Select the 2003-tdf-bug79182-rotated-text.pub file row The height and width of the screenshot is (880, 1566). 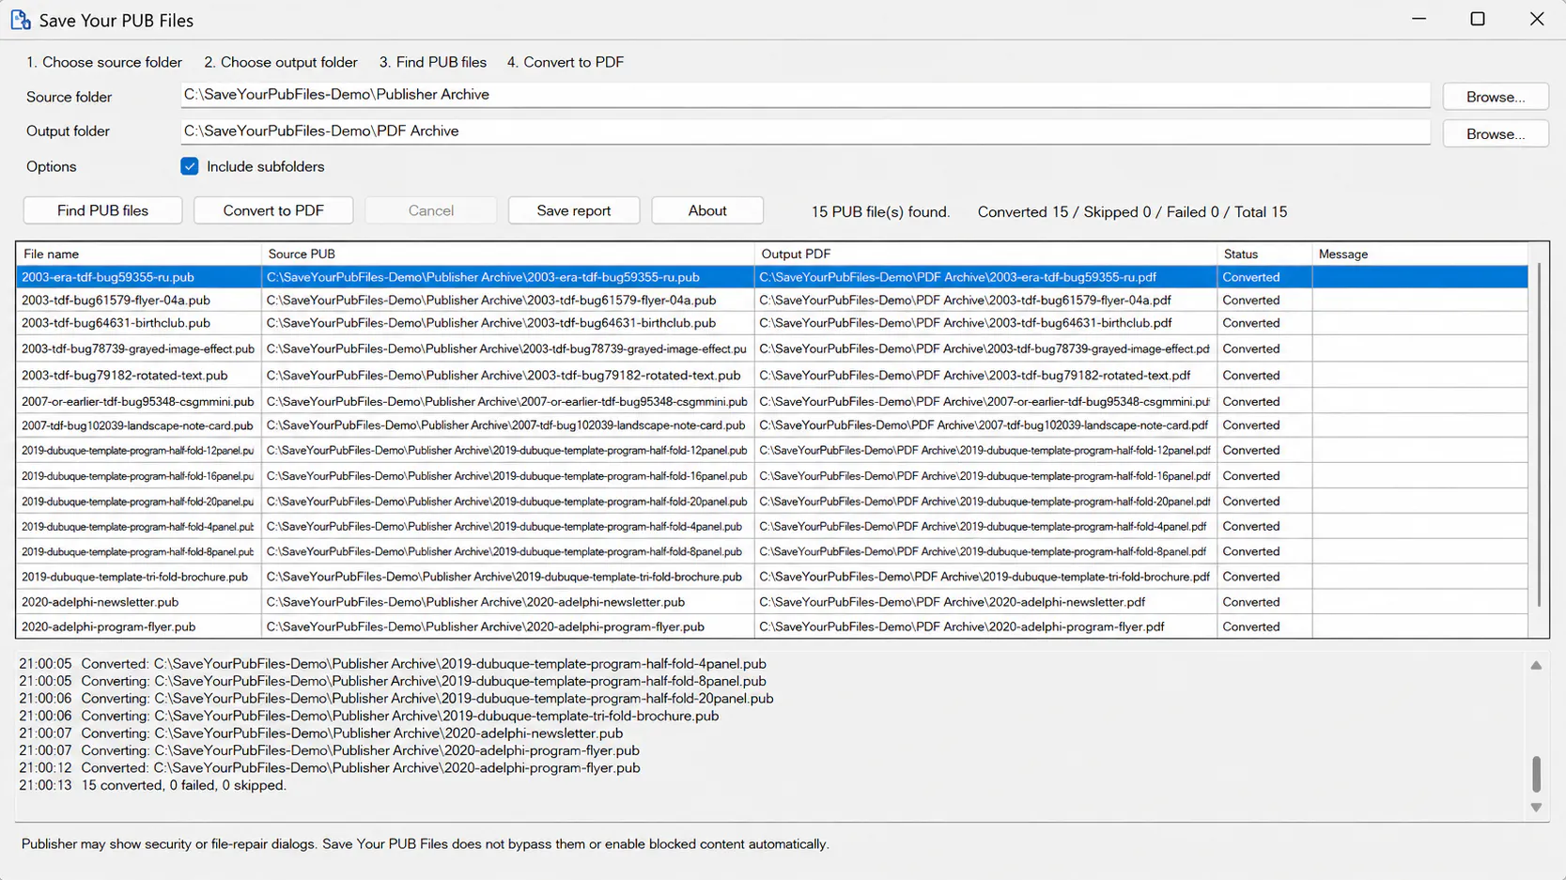tap(772, 375)
